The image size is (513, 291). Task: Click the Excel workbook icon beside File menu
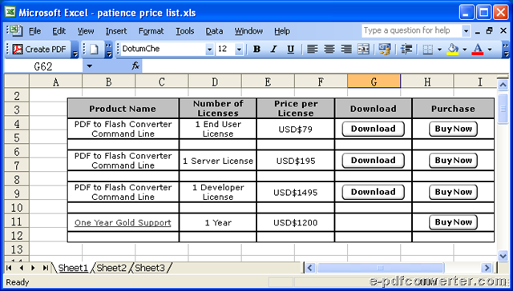point(16,30)
